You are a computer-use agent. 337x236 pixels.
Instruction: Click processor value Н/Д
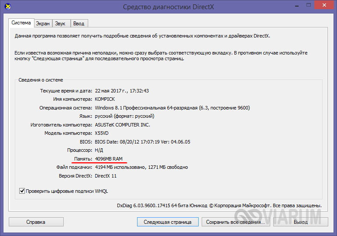tap(99, 150)
